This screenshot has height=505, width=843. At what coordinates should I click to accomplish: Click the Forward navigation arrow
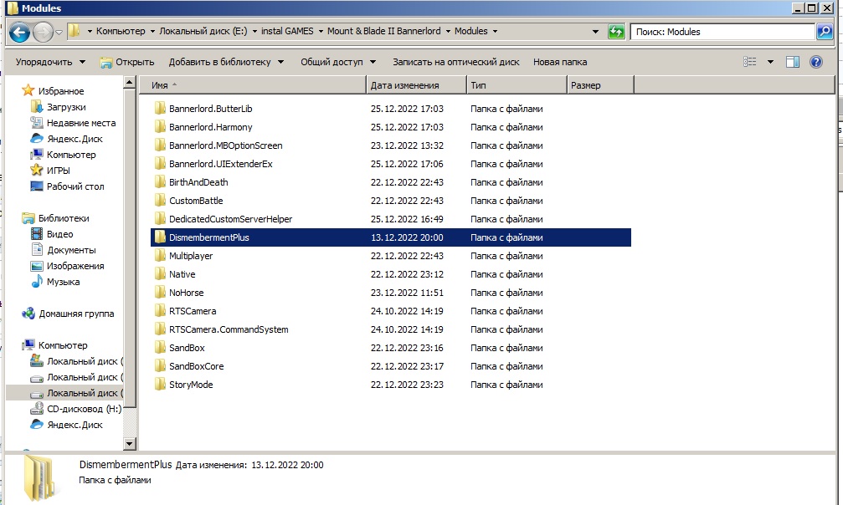coord(43,33)
